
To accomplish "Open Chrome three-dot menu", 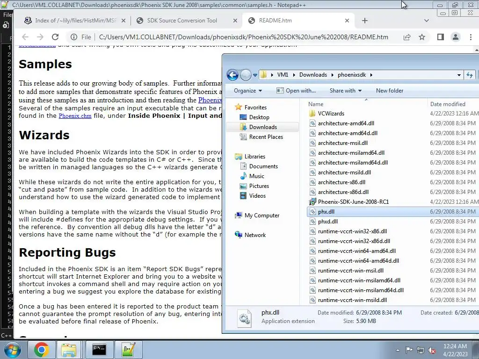I will click(x=471, y=37).
